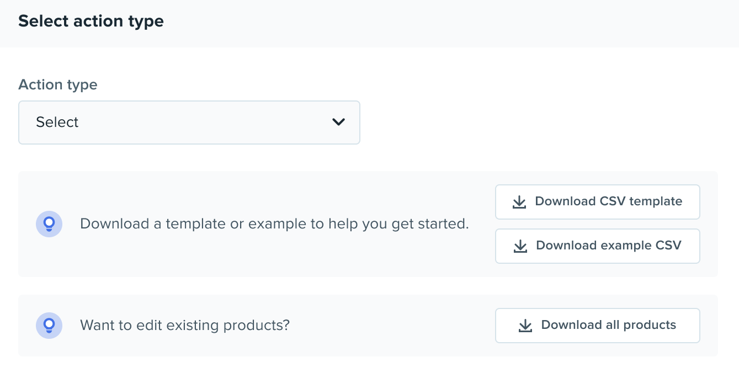Click the Select placeholder text in dropdown

point(57,122)
